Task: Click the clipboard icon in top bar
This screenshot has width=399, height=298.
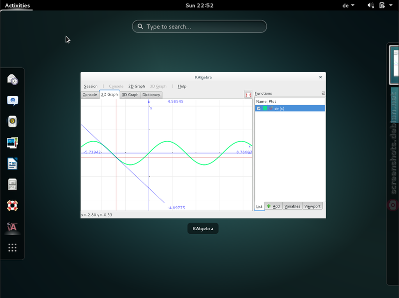Action: click(382, 5)
